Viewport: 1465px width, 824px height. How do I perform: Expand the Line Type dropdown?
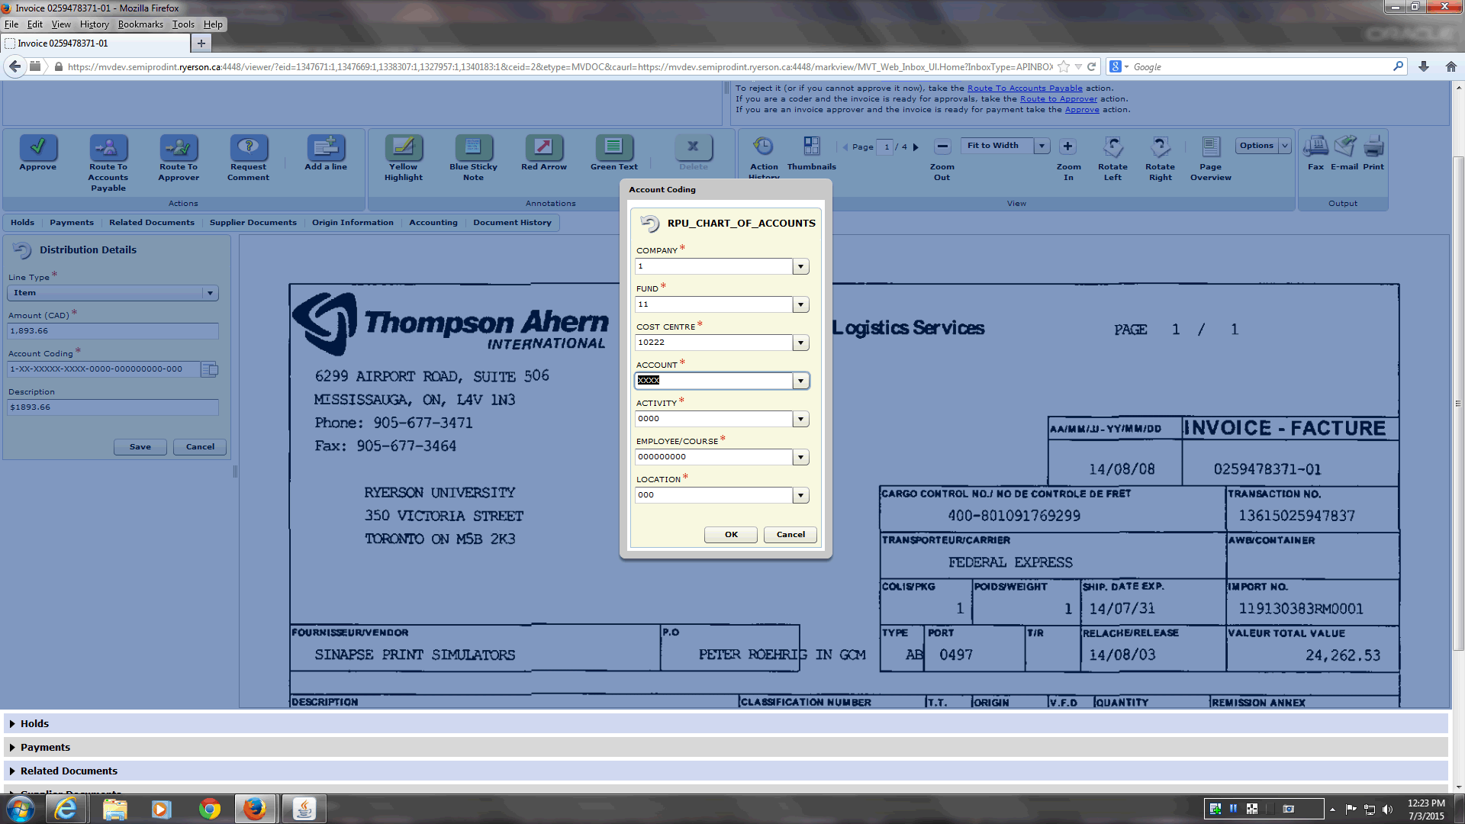point(210,293)
